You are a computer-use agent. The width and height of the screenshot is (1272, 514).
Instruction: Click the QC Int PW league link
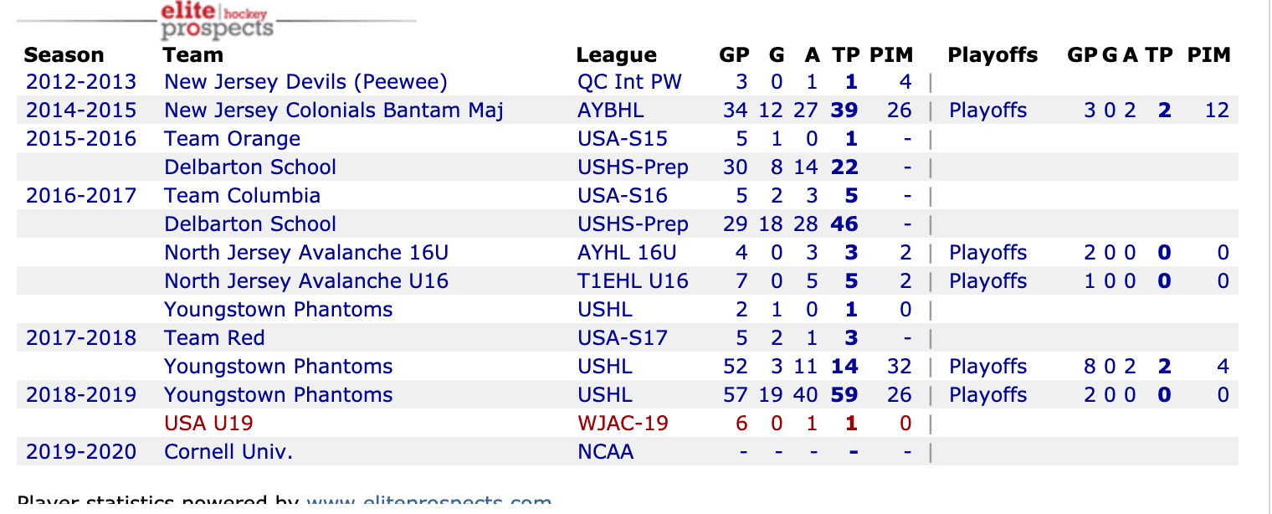coord(629,82)
